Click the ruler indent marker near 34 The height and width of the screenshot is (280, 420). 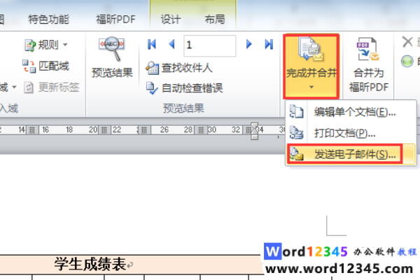click(x=255, y=131)
